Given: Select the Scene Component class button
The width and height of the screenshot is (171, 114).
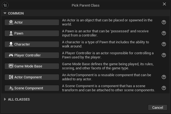Looking at the screenshot, I should point(32,88).
